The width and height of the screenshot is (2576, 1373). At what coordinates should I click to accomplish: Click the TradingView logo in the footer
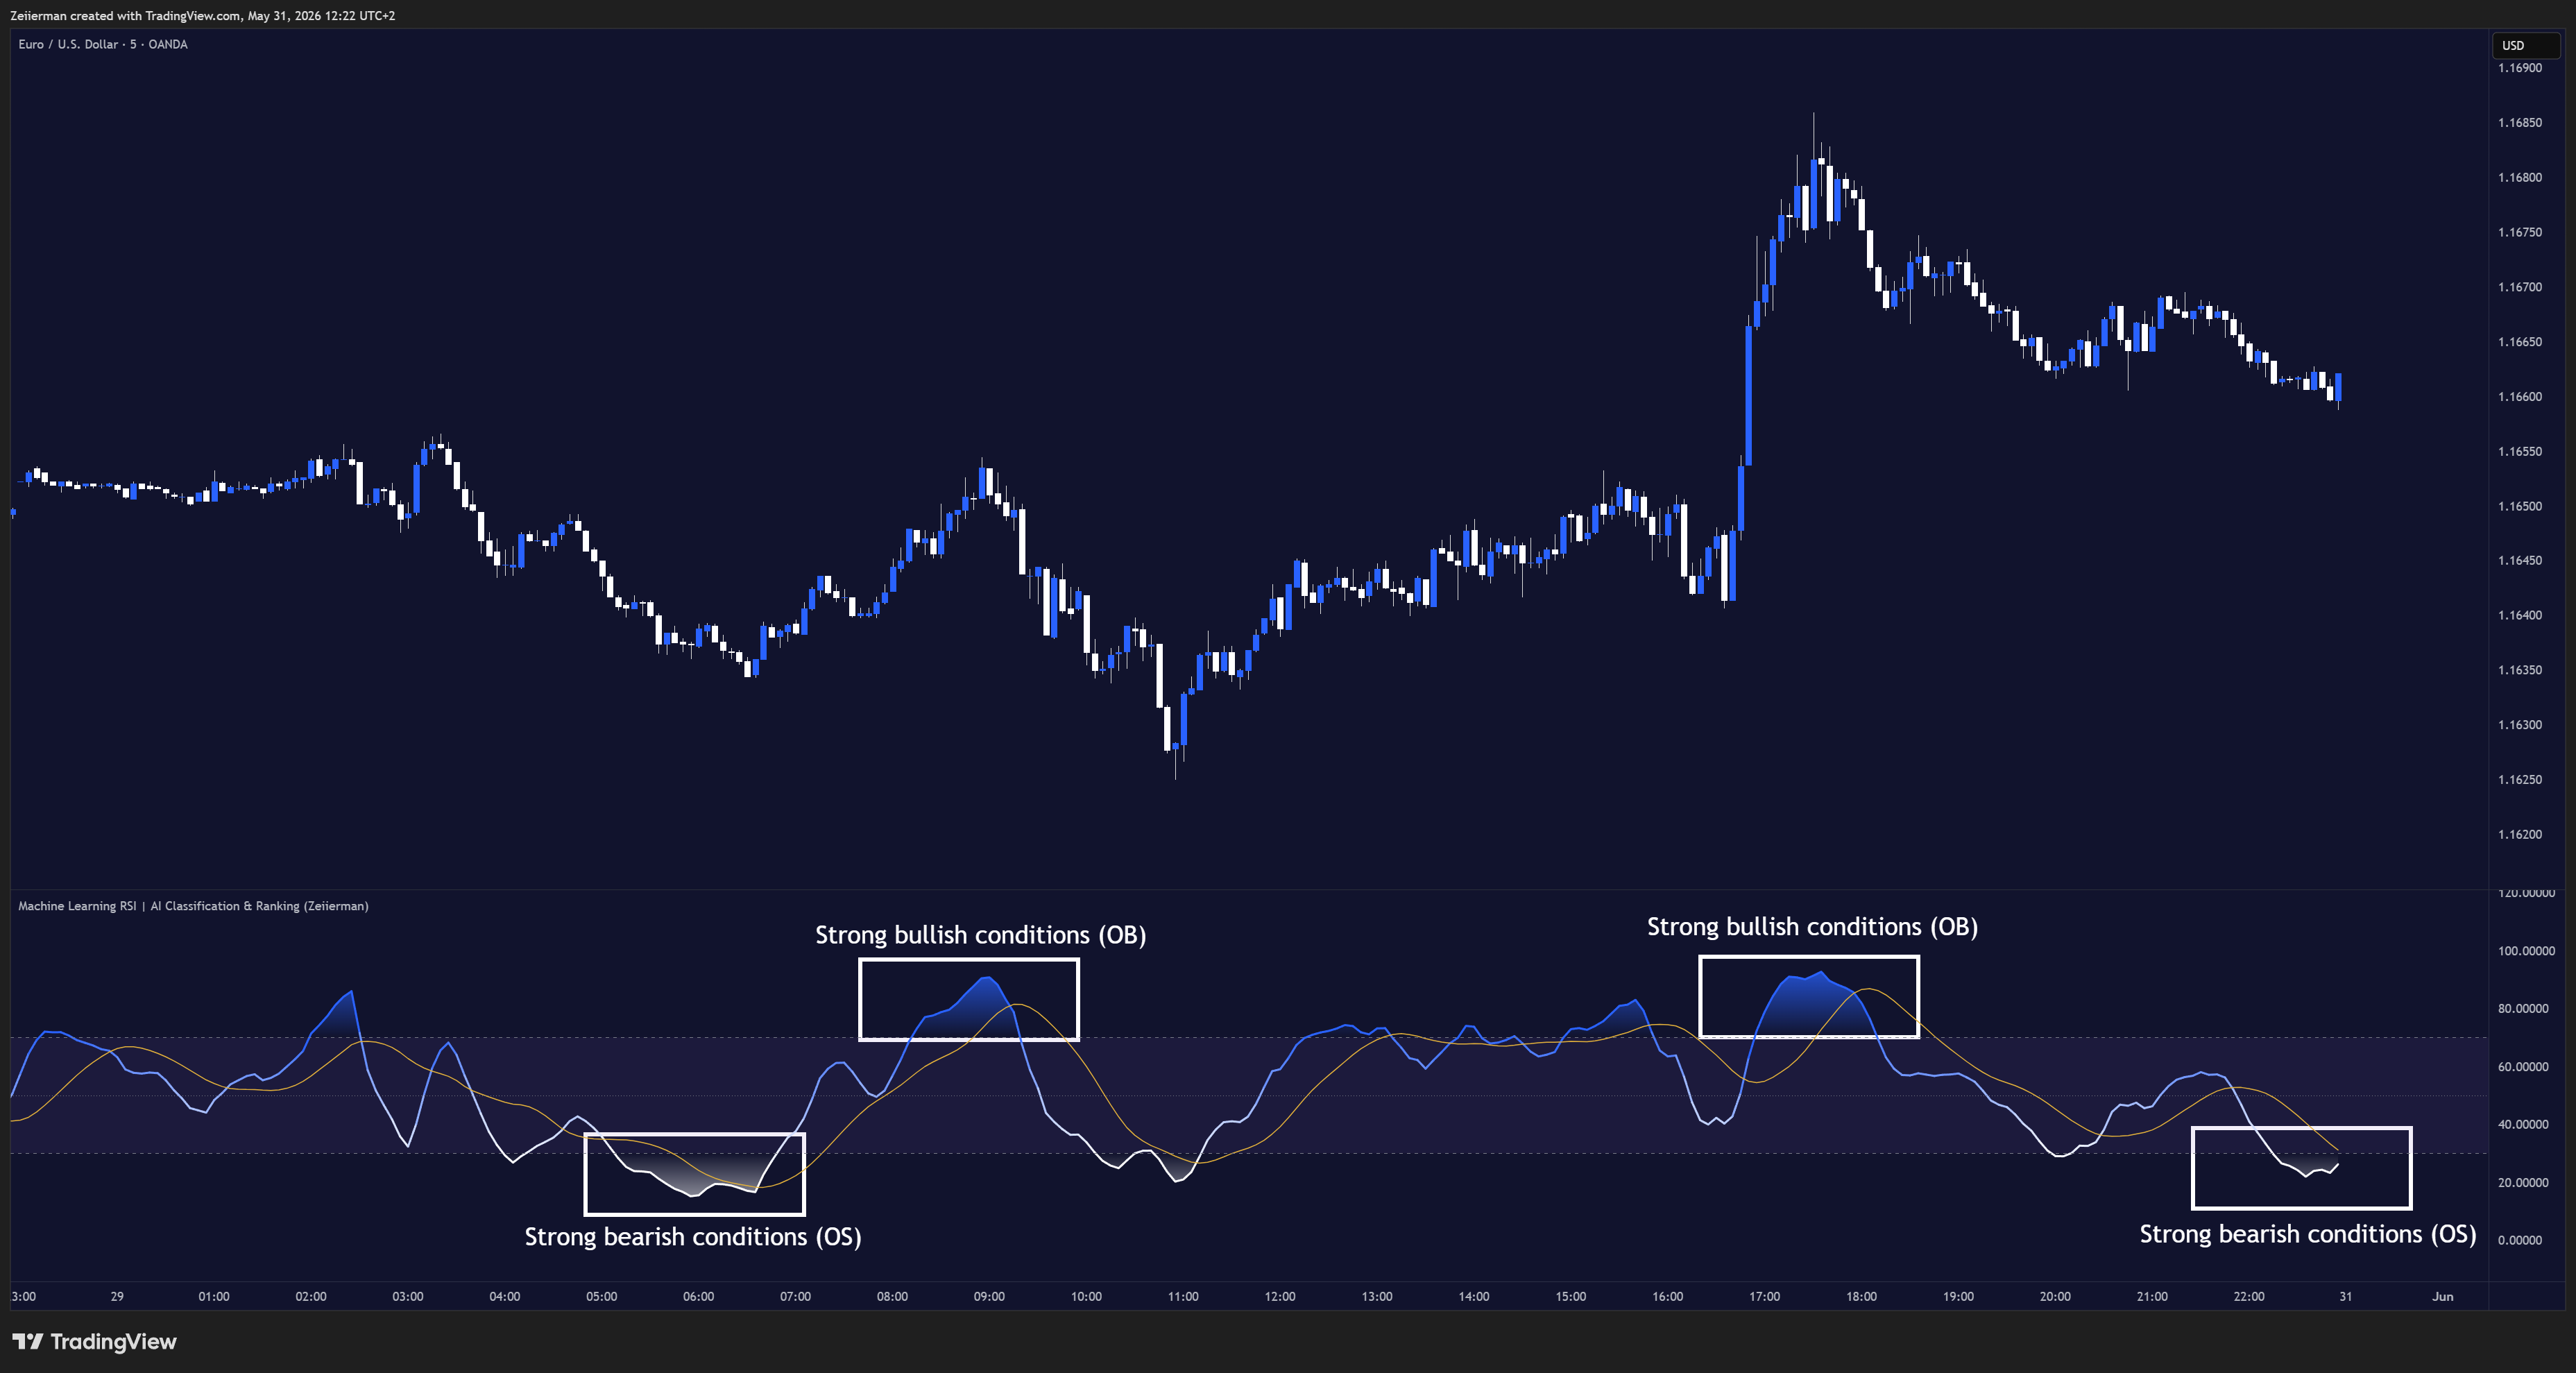click(x=94, y=1341)
